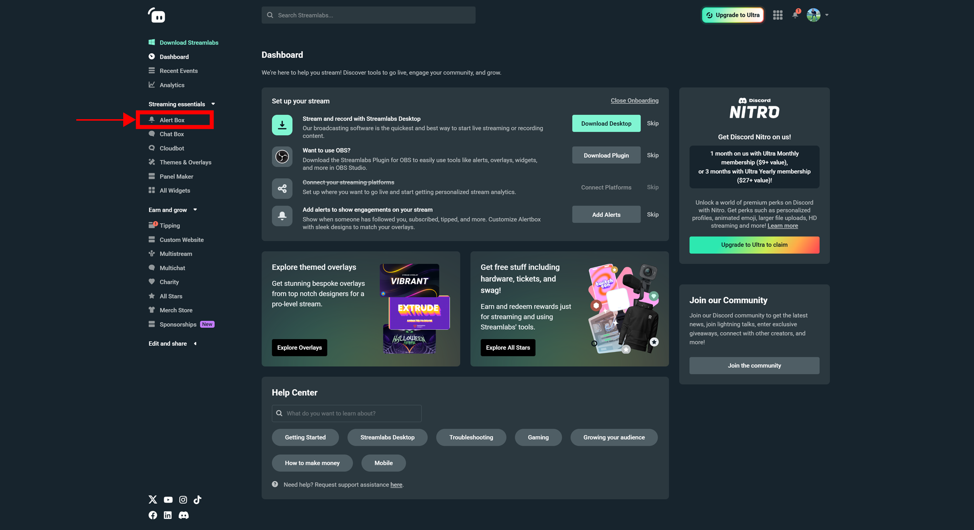Screen dimensions: 974x530
Task: Open the notifications bell
Action: (x=796, y=15)
